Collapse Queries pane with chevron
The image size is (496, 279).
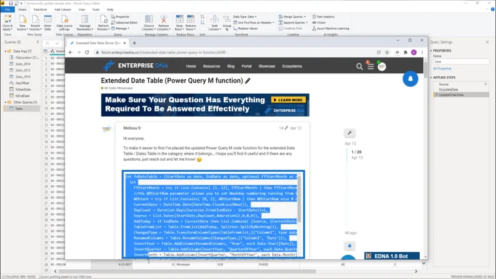38,42
